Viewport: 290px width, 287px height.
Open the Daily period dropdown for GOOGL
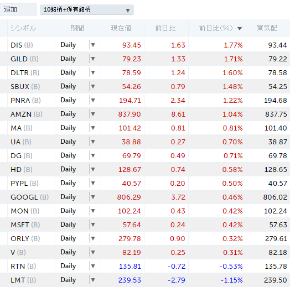tap(77, 197)
